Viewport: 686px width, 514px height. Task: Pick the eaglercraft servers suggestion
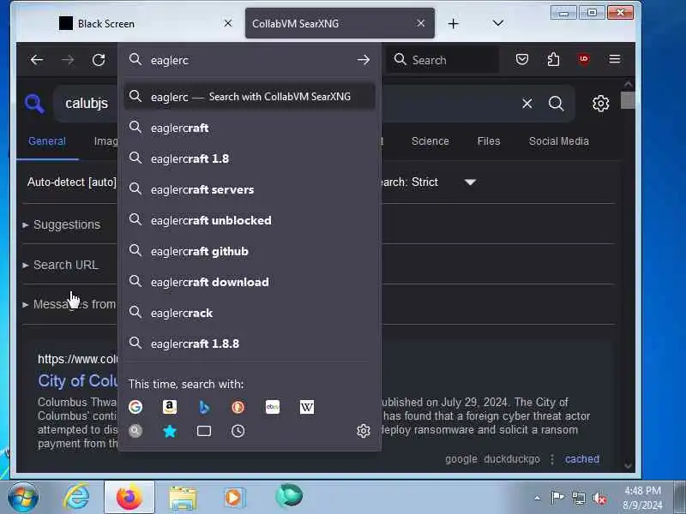point(250,189)
